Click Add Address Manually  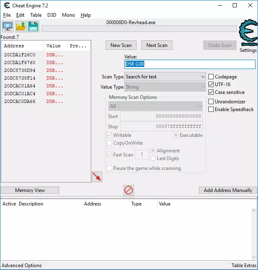[x=228, y=190]
